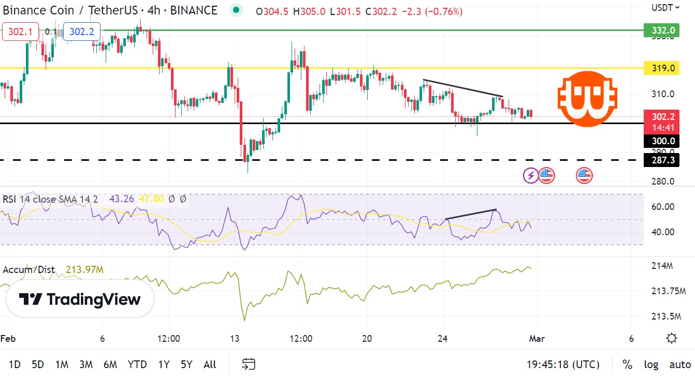This screenshot has height=379, width=695.
Task: Click the 13 date on time axis
Action: click(235, 339)
